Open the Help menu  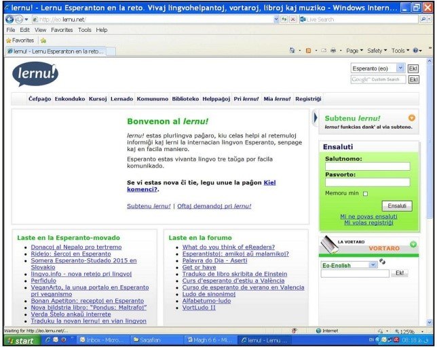click(102, 30)
